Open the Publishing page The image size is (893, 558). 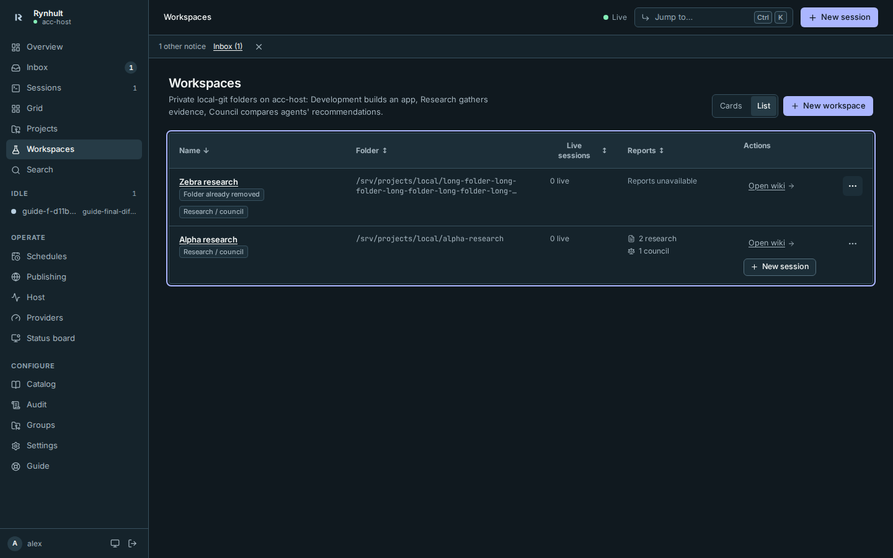[x=74, y=277]
